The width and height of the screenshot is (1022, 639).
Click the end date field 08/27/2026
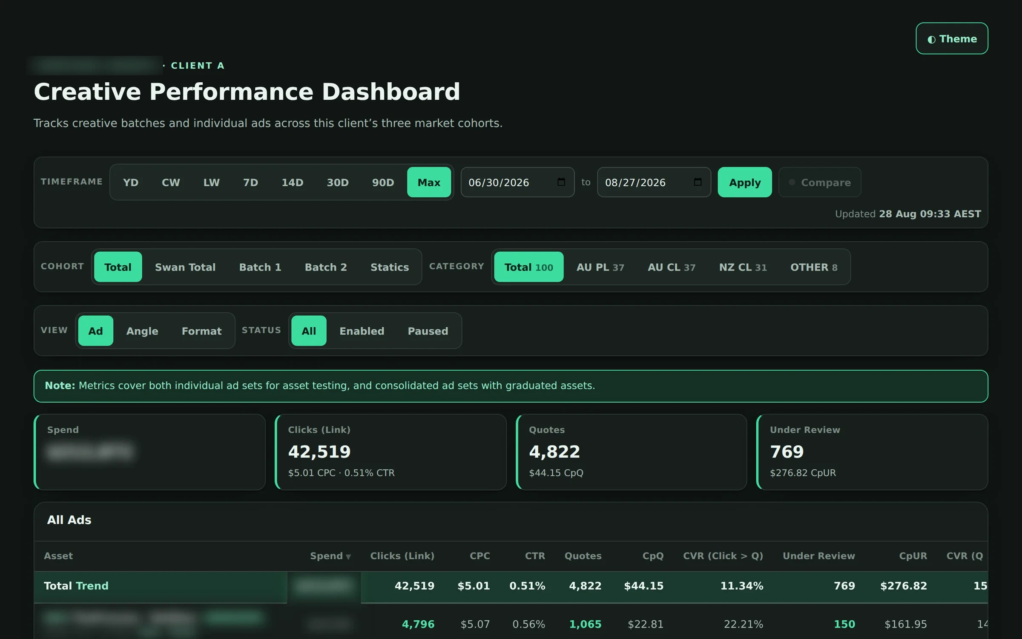[x=654, y=182]
